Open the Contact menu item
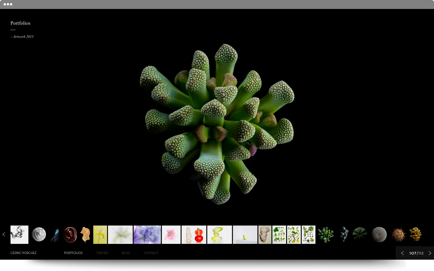This screenshot has width=434, height=271. pyautogui.click(x=151, y=253)
